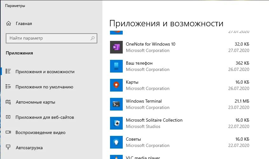Click Microsoft Studios publisher text
Image resolution: width=269 pixels, height=159 pixels.
click(x=143, y=126)
